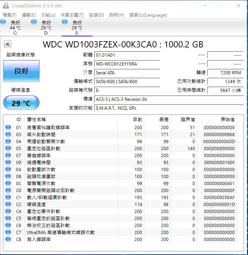Select the 寫入錯誤率 attribute name
The width and height of the screenshot is (248, 255).
click(39, 239)
